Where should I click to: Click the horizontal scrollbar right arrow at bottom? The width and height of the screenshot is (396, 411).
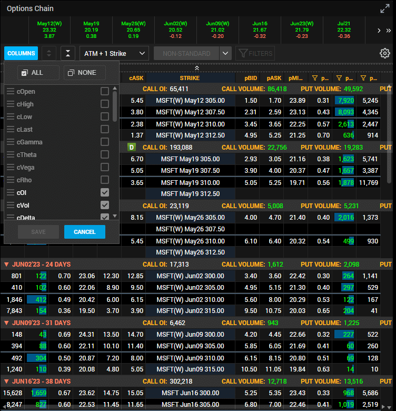[384, 407]
